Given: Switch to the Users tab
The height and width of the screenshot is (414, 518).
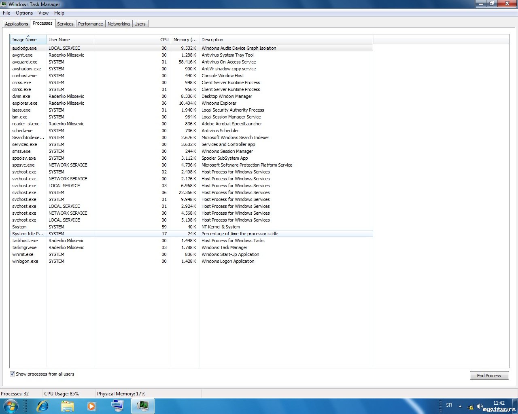Looking at the screenshot, I should click(140, 24).
